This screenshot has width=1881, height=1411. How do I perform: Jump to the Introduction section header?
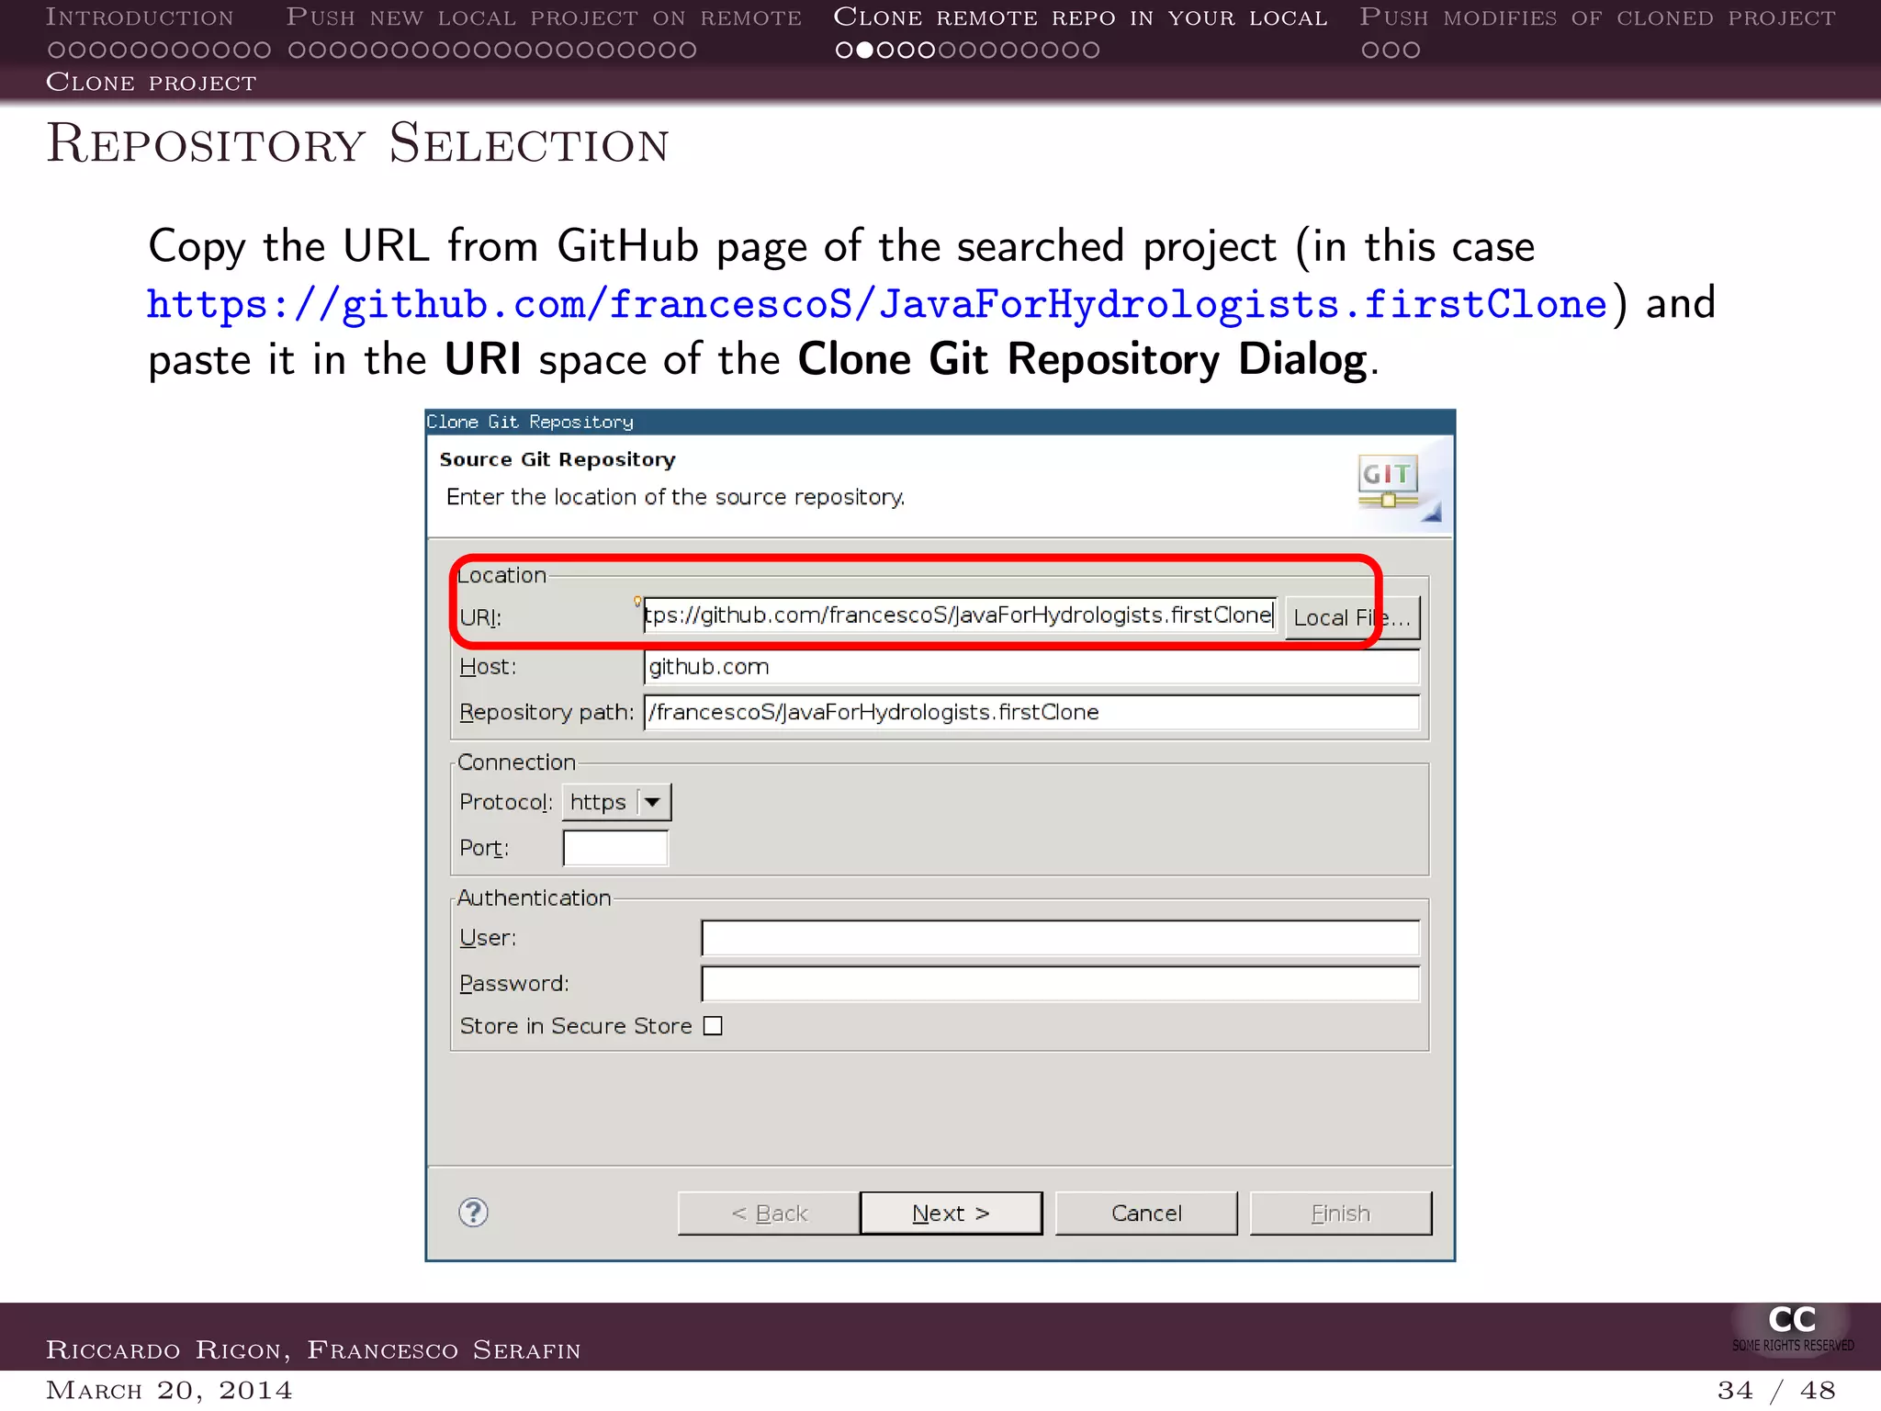140,17
